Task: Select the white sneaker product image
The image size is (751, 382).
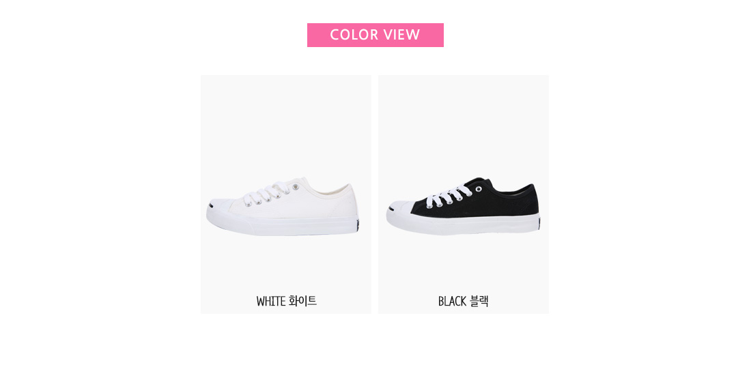Action: [x=283, y=207]
